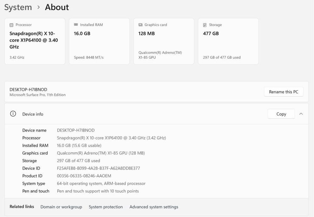
Task: Click the Processor value in device info list
Action: tap(111, 138)
